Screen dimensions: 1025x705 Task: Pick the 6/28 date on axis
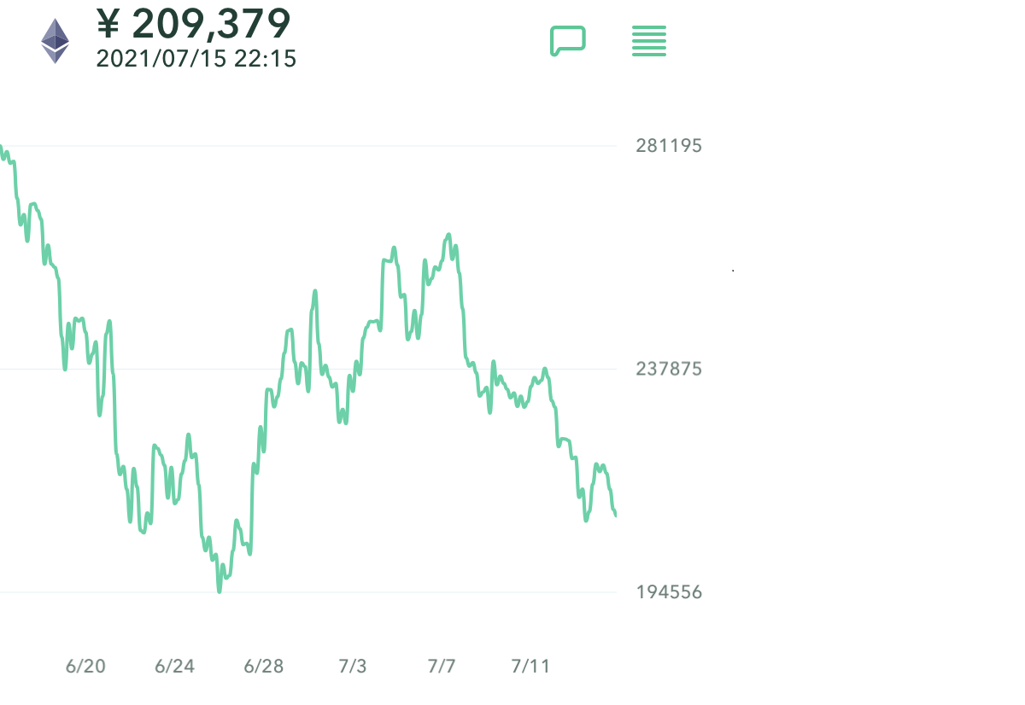tap(263, 667)
